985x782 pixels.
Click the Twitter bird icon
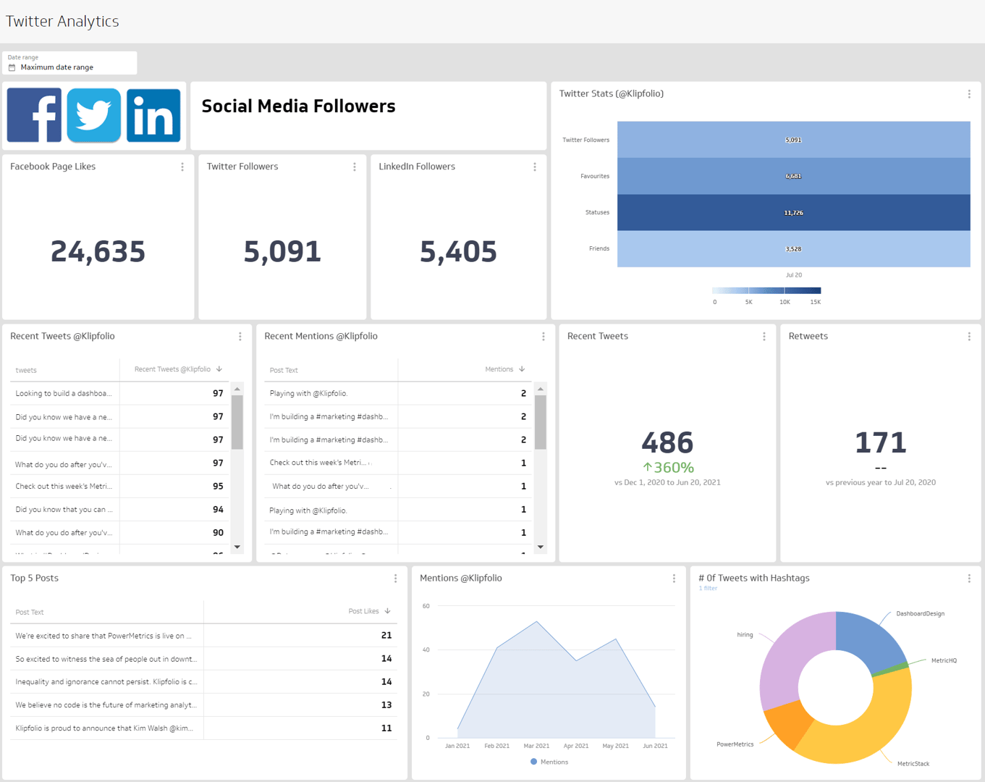click(93, 115)
